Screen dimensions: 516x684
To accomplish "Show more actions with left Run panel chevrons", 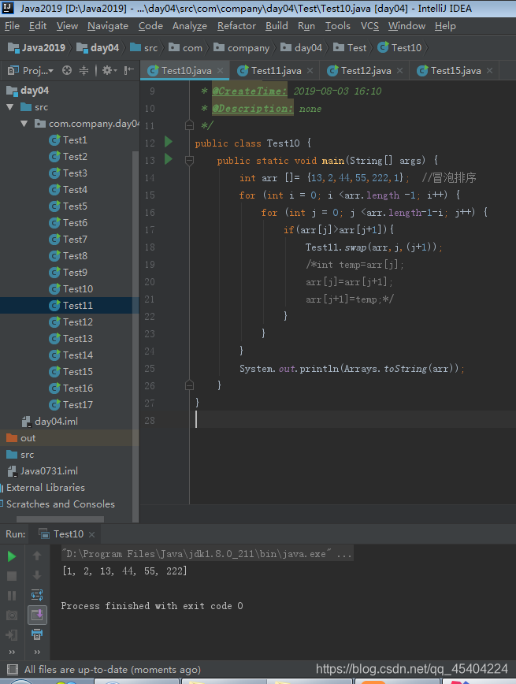I will (12, 652).
